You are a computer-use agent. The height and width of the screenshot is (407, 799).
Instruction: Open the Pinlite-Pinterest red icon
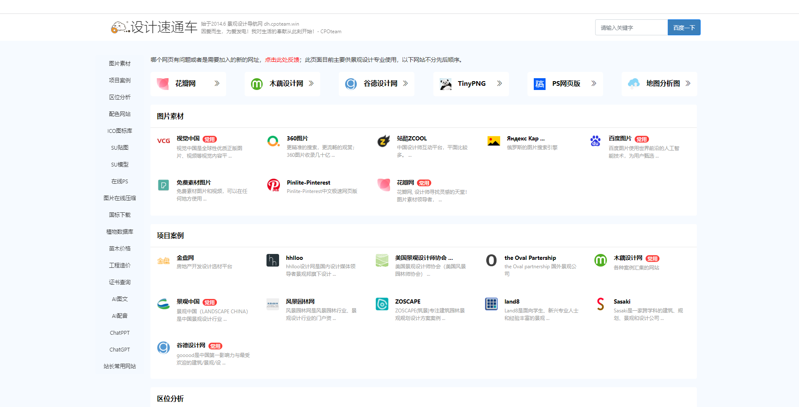click(274, 185)
